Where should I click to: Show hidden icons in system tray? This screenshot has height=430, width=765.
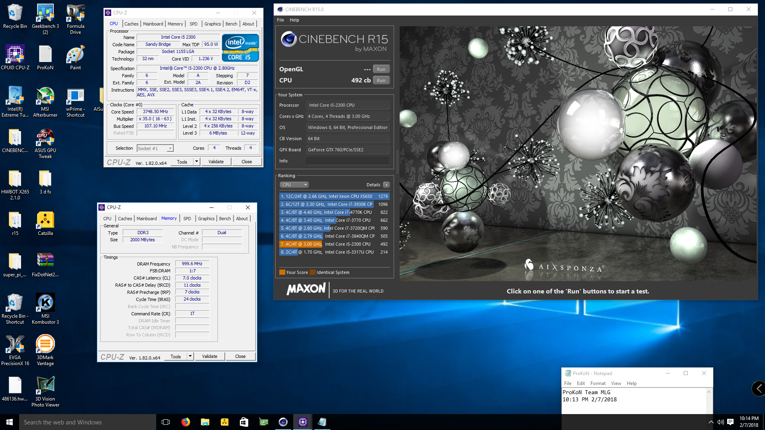tap(711, 422)
